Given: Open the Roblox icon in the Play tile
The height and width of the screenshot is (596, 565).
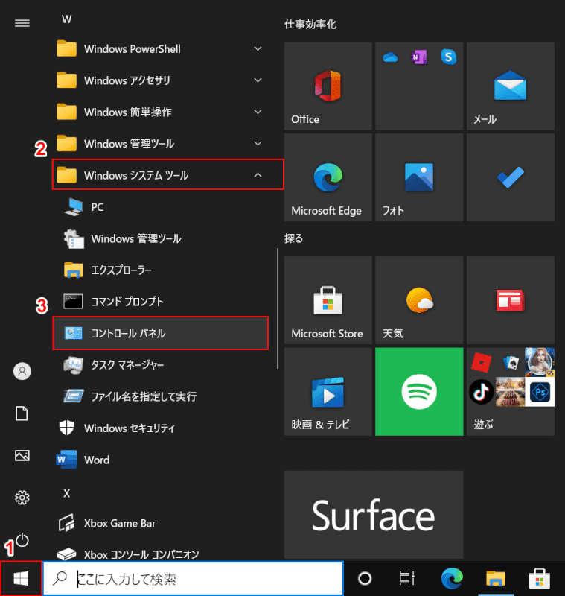Looking at the screenshot, I should (x=482, y=362).
